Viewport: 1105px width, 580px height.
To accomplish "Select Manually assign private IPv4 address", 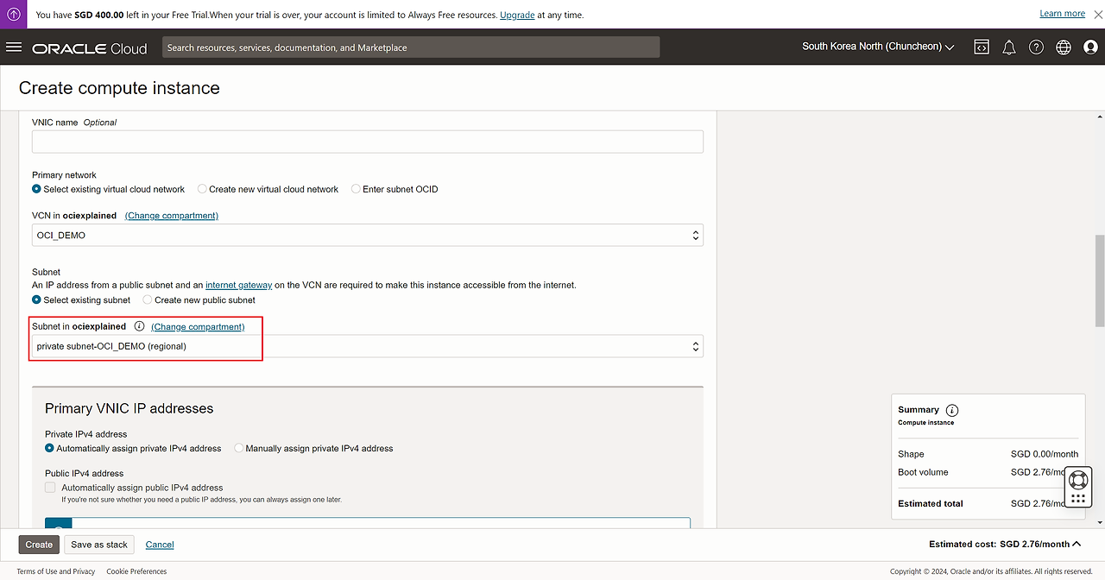I will coord(239,448).
